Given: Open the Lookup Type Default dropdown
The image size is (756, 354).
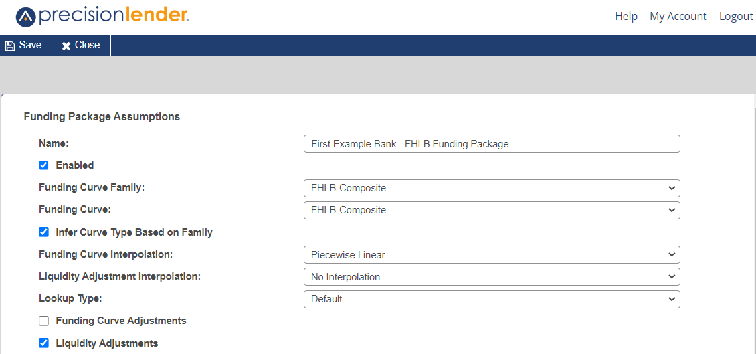Looking at the screenshot, I should pyautogui.click(x=492, y=299).
